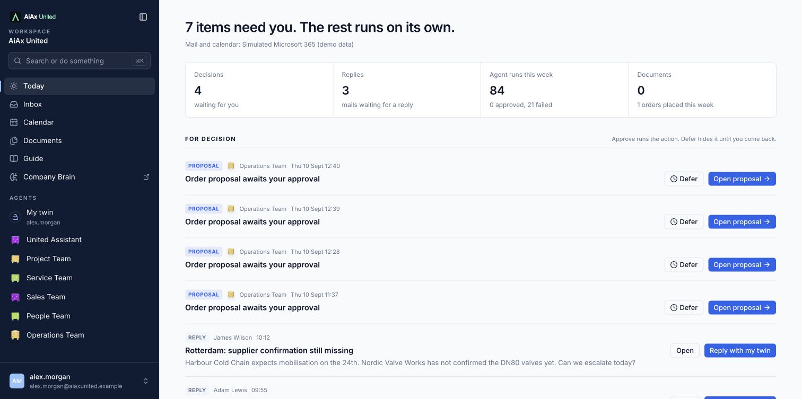Image resolution: width=802 pixels, height=399 pixels.
Task: Select the My twin alex.morgan agent
Action: (80, 217)
